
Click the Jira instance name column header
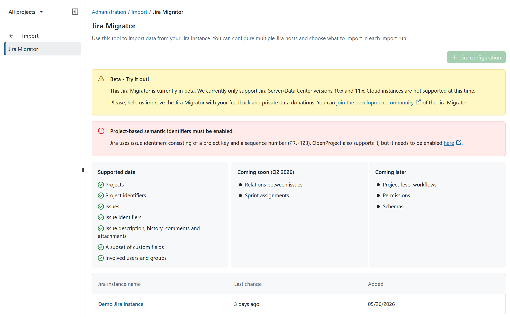[119, 284]
